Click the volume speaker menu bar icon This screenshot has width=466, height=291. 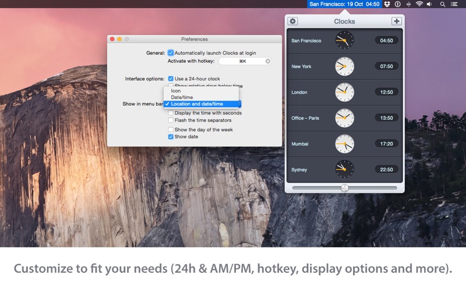pos(429,4)
